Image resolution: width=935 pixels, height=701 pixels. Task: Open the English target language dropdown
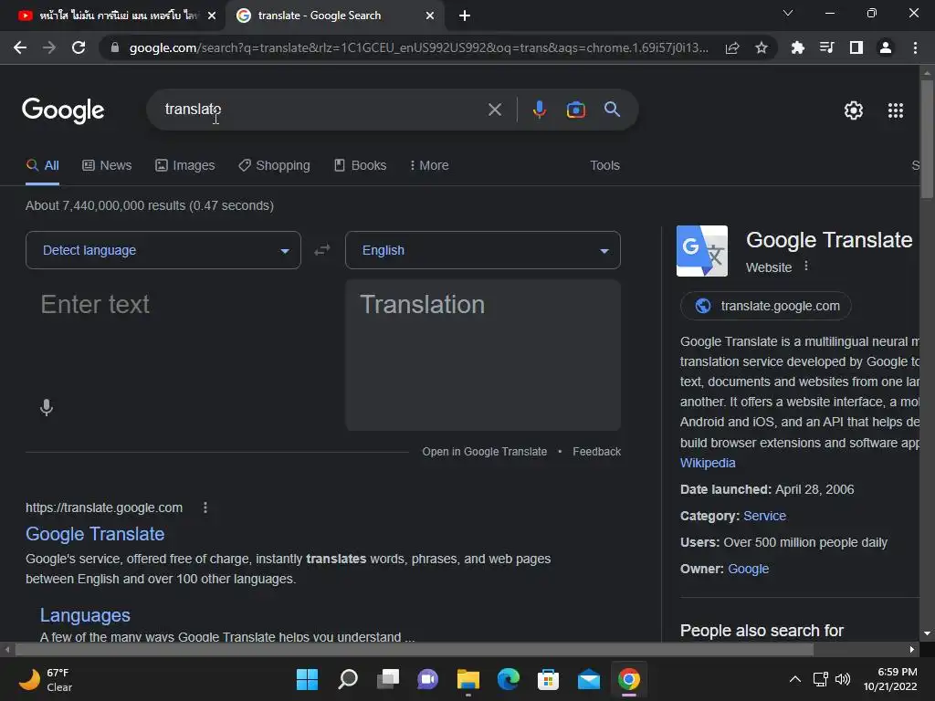[x=482, y=250]
